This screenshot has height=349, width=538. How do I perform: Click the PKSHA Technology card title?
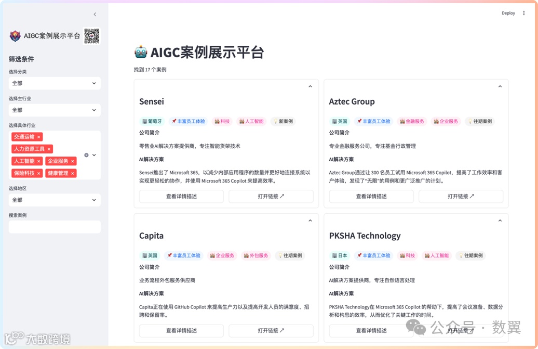[365, 236]
